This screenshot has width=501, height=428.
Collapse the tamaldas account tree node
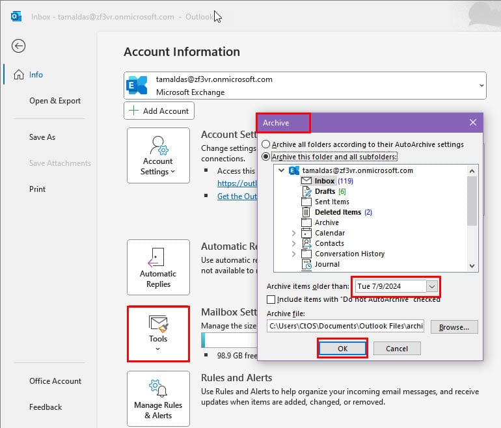(282, 170)
